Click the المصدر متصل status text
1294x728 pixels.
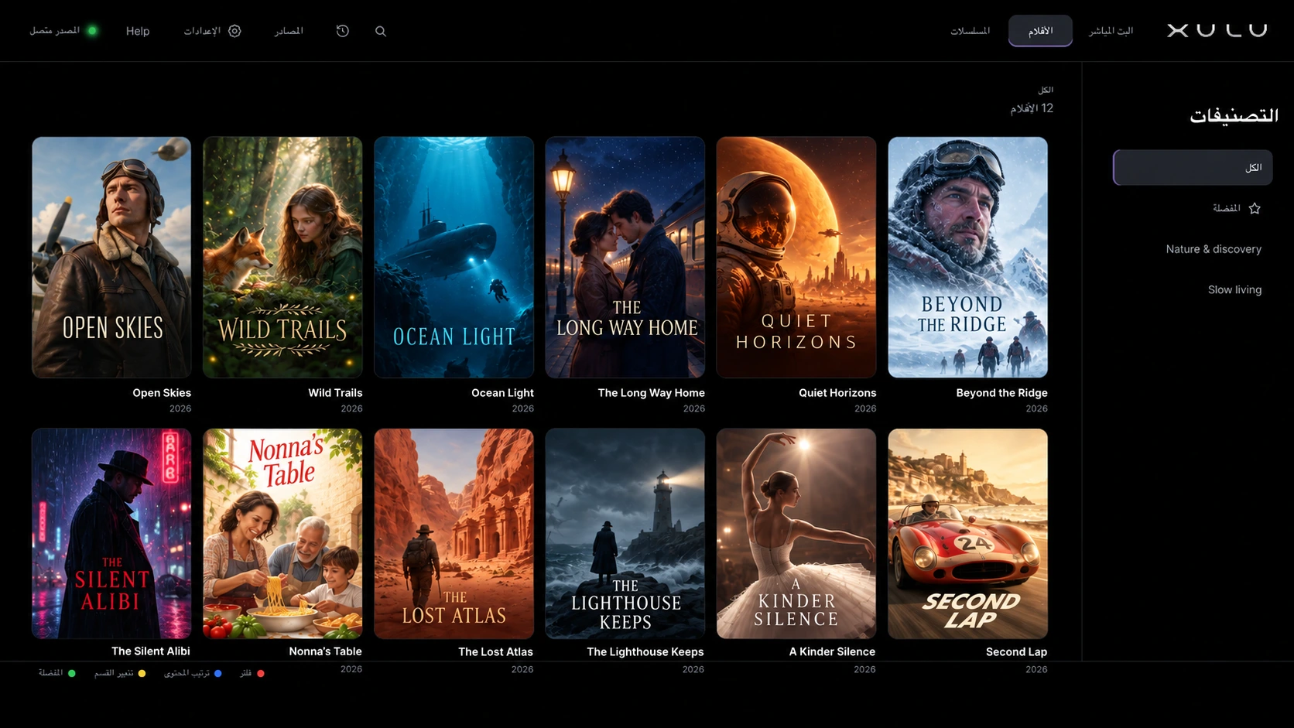pos(55,31)
